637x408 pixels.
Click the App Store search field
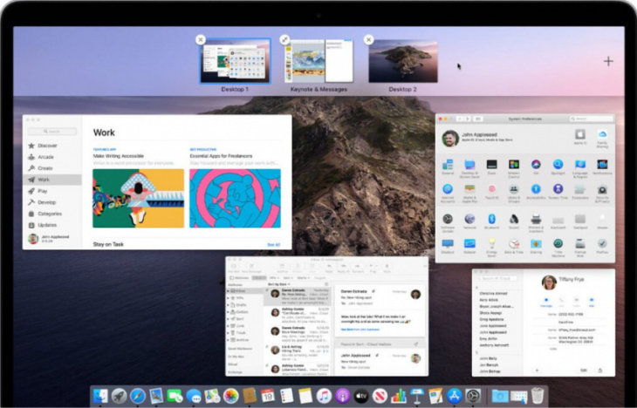(x=52, y=131)
